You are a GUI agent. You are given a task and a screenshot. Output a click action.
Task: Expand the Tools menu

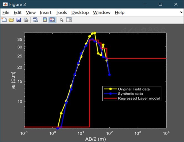(61, 12)
